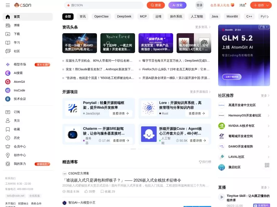This screenshot has width=277, height=207.
Task: Open 创作中心 in the sidebar
Action: click(28, 155)
